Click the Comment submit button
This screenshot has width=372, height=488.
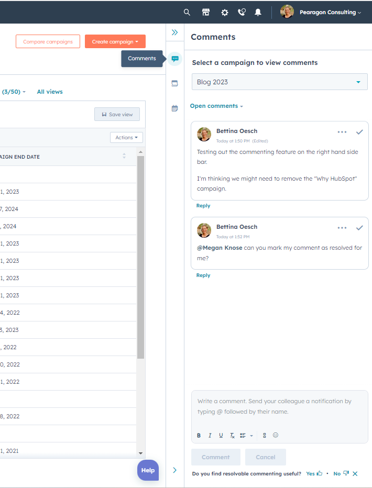(216, 457)
